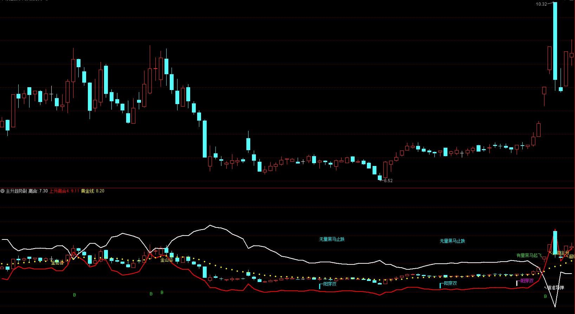Click the 主升趋势副 indicator name

[x=16, y=191]
